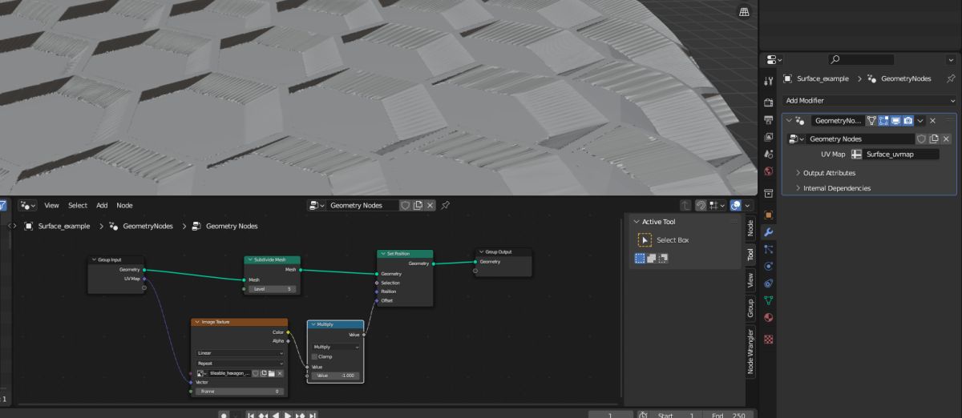Open the Select menu in node editor

coord(78,206)
